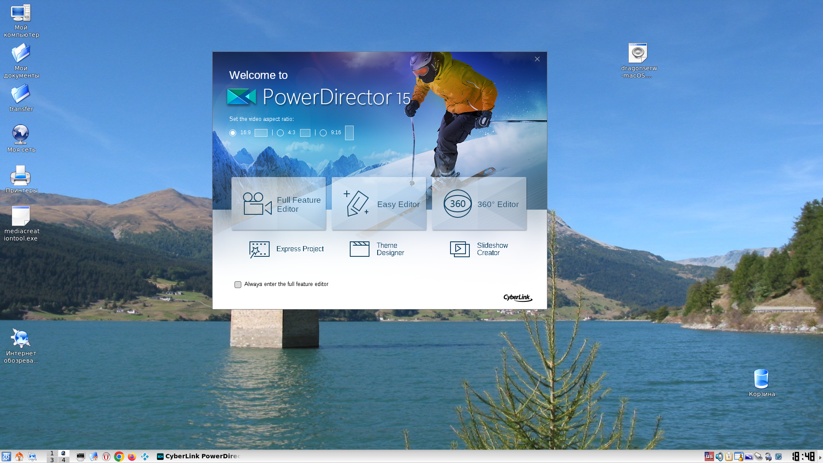Click the 18:48 taskbar clock
This screenshot has height=463, width=823.
803,457
